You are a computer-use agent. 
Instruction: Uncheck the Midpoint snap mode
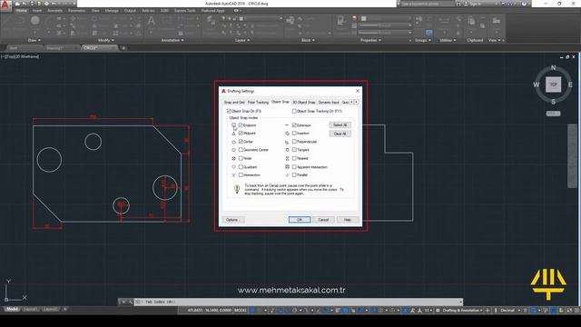[x=241, y=134]
